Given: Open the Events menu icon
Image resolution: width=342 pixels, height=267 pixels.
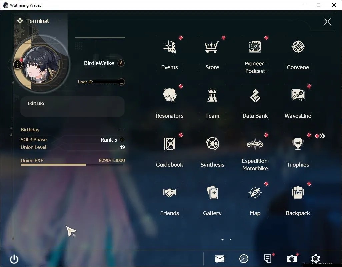Looking at the screenshot, I should pyautogui.click(x=169, y=47).
